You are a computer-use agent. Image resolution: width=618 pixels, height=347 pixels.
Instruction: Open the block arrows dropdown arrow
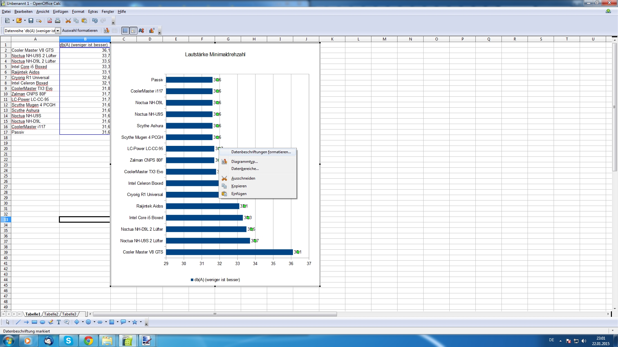coord(106,322)
